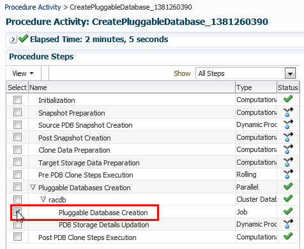Go to Procedure Activity breadcrumb link
This screenshot has height=249, width=304.
[33, 7]
